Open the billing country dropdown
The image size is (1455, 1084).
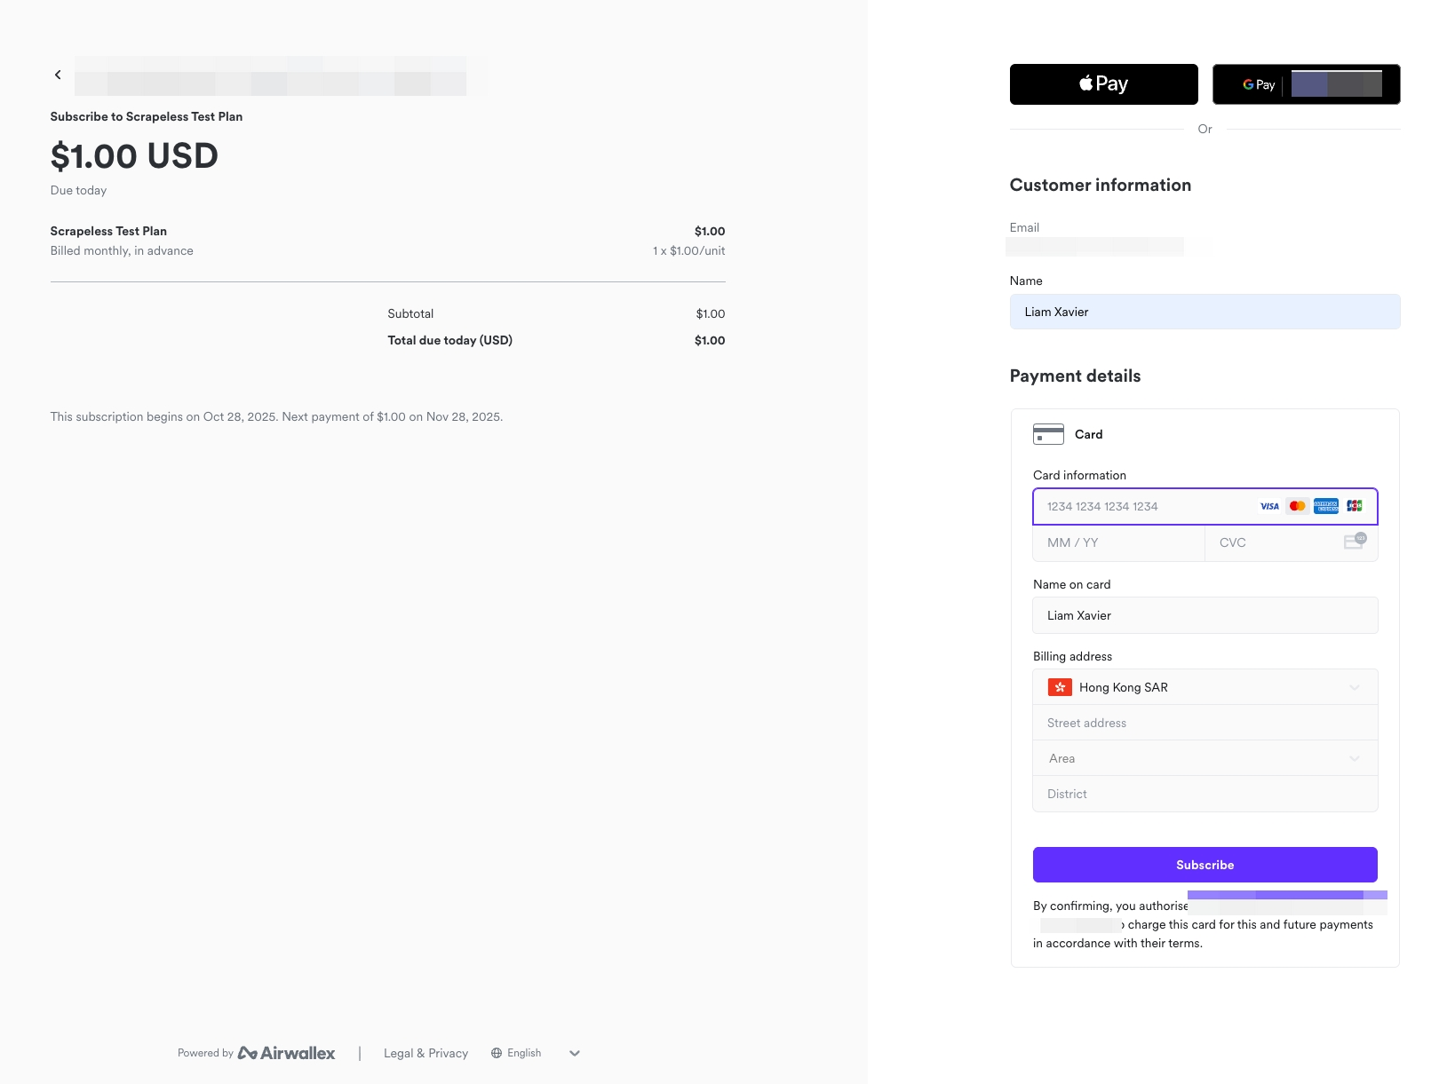click(x=1205, y=686)
